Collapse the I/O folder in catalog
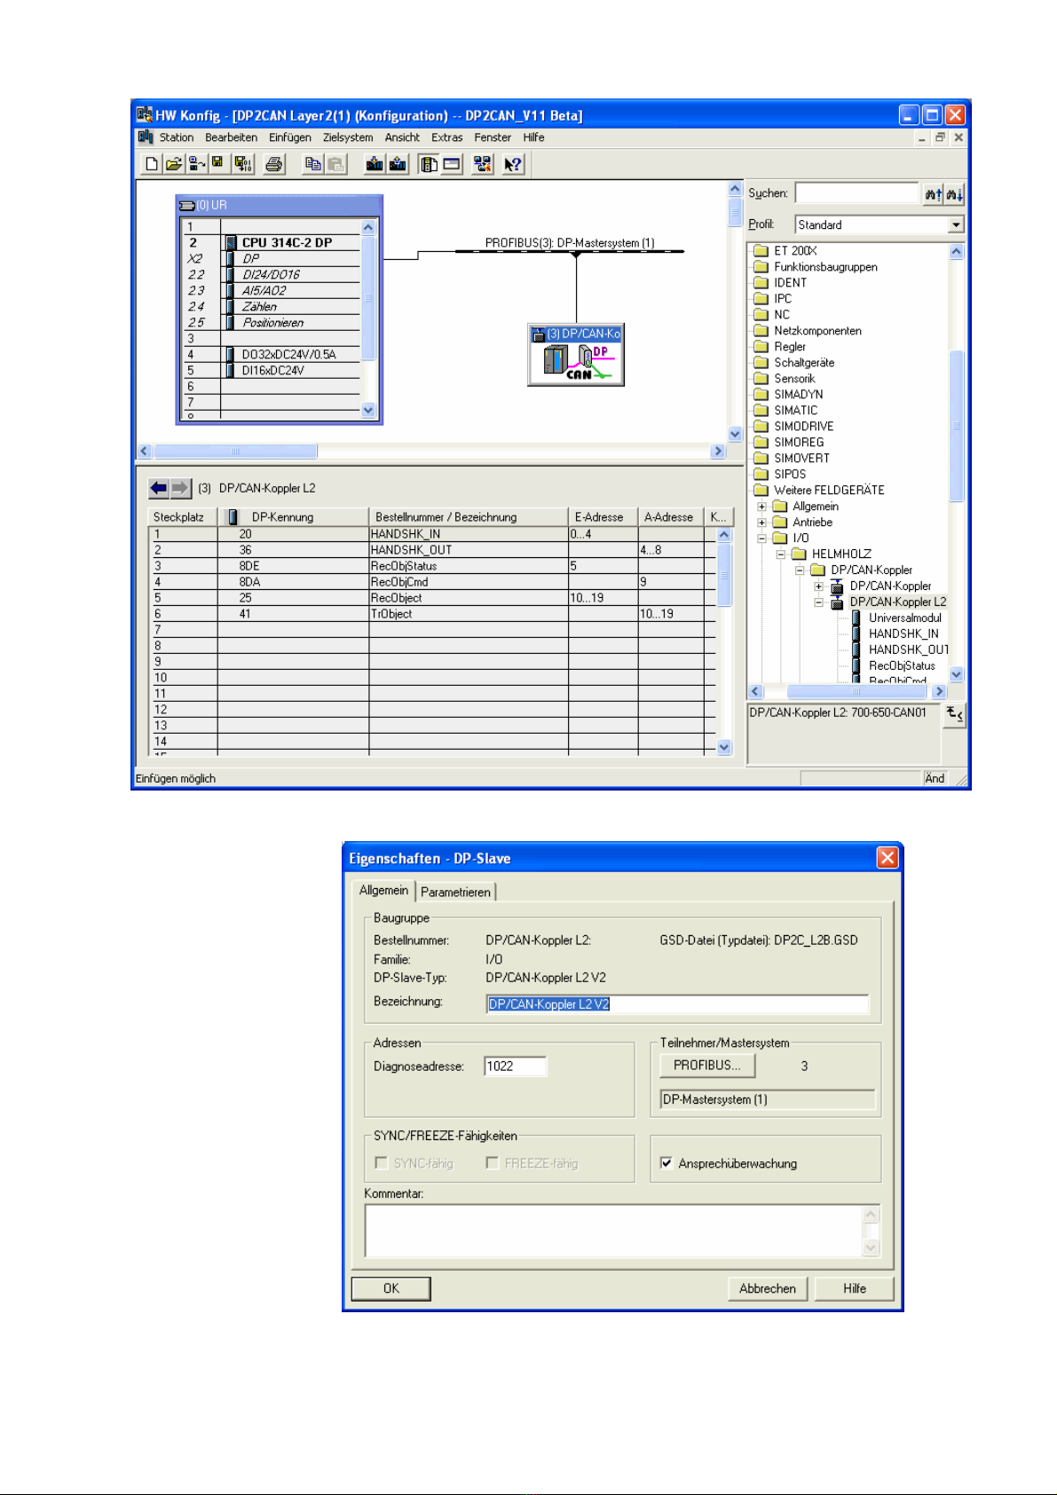Screen dimensions: 1057x1495 [x=761, y=539]
